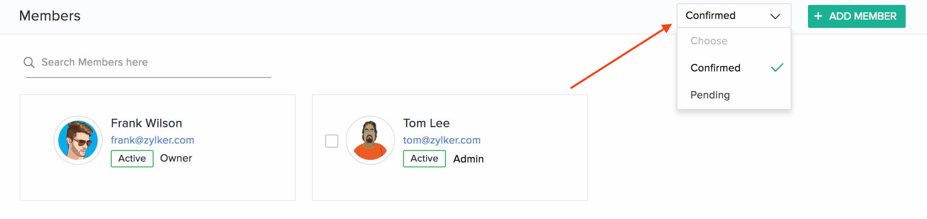Click Tom Lee's Active status badge
This screenshot has width=927, height=219.
pyautogui.click(x=424, y=159)
